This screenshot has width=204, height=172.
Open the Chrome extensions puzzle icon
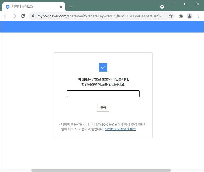tap(181, 16)
